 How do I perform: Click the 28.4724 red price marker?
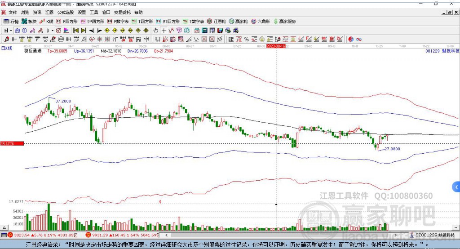[12, 143]
